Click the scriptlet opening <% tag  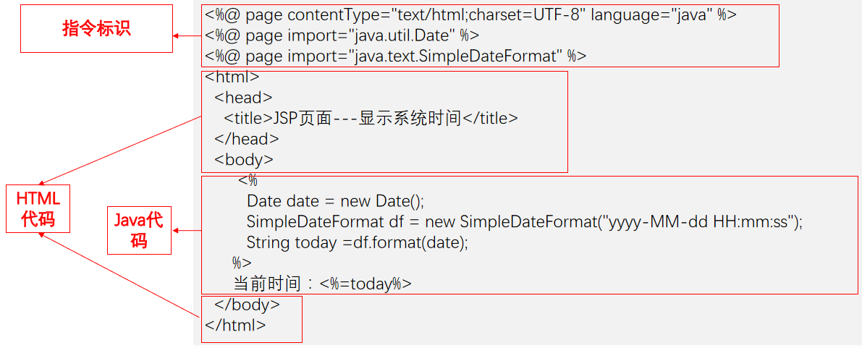coord(248,181)
